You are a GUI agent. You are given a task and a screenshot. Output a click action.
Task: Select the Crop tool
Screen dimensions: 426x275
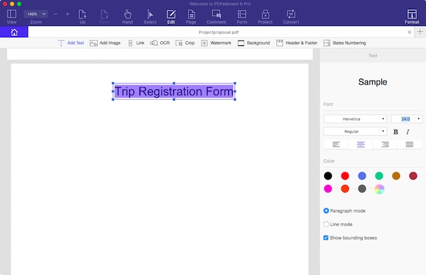pyautogui.click(x=185, y=43)
